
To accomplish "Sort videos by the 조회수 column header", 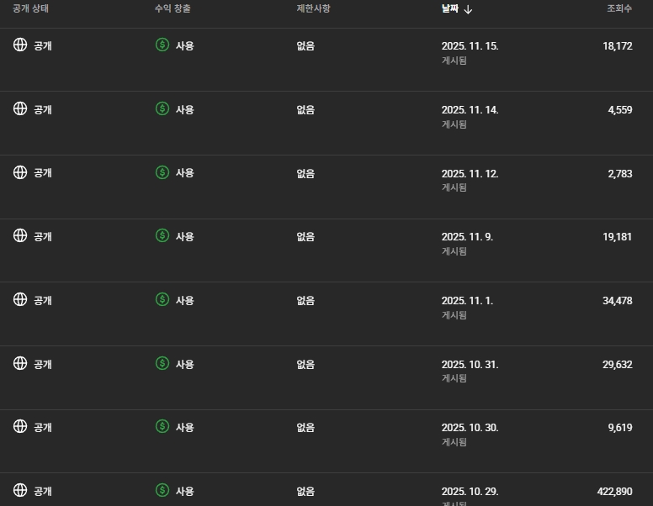I will coord(619,9).
